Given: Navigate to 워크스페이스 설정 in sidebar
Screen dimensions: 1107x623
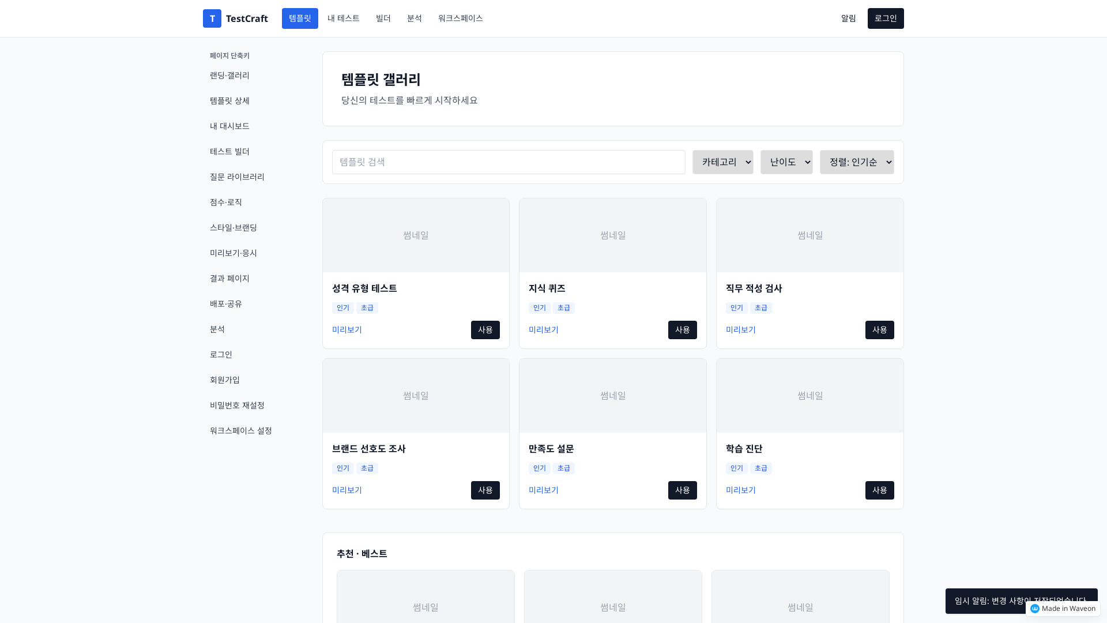Looking at the screenshot, I should (240, 430).
